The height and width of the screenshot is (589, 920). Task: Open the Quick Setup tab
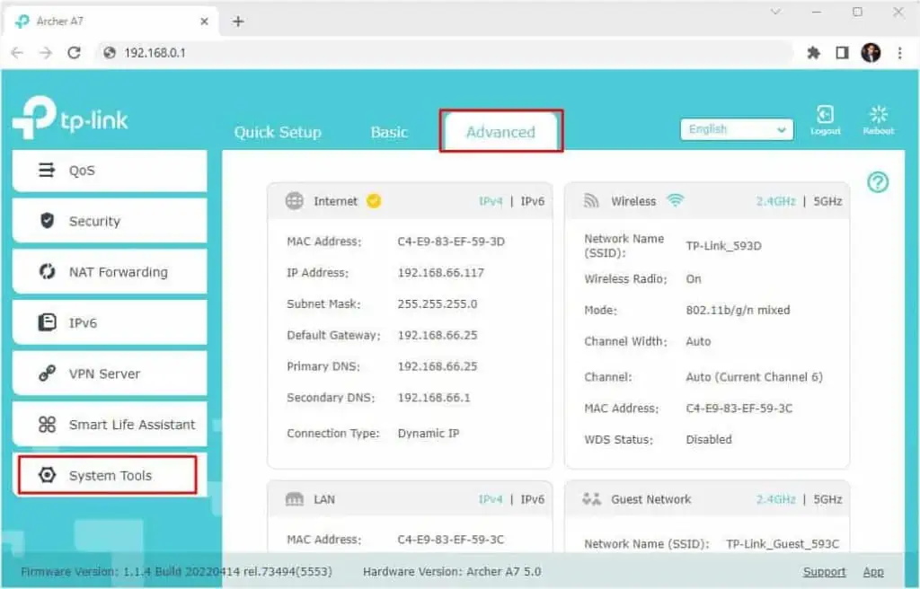pos(278,132)
